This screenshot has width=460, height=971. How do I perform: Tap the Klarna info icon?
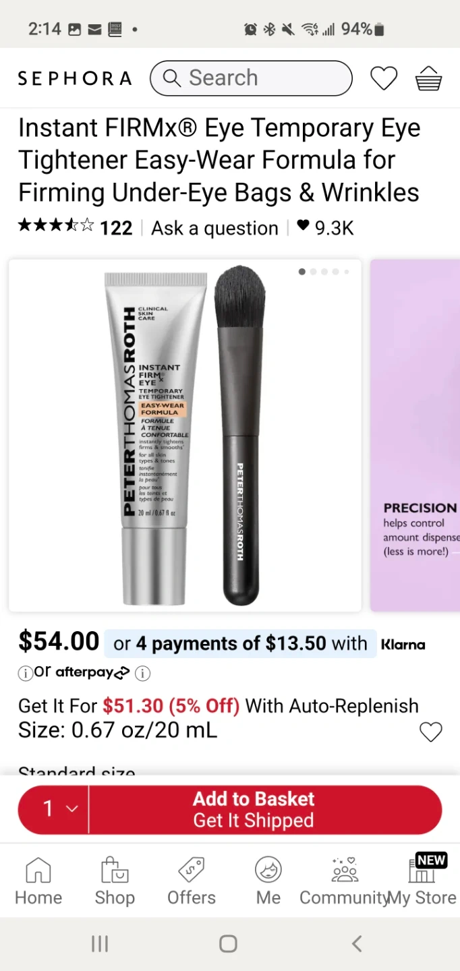click(x=24, y=672)
